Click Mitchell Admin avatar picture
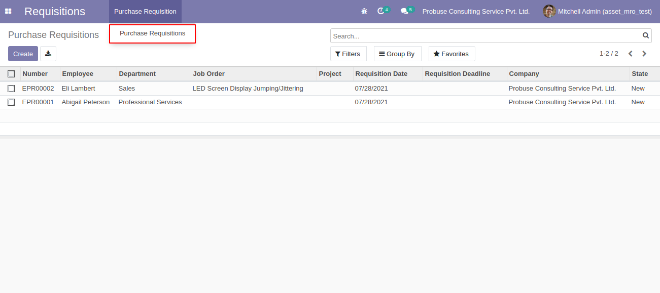Image resolution: width=660 pixels, height=293 pixels. [x=549, y=11]
